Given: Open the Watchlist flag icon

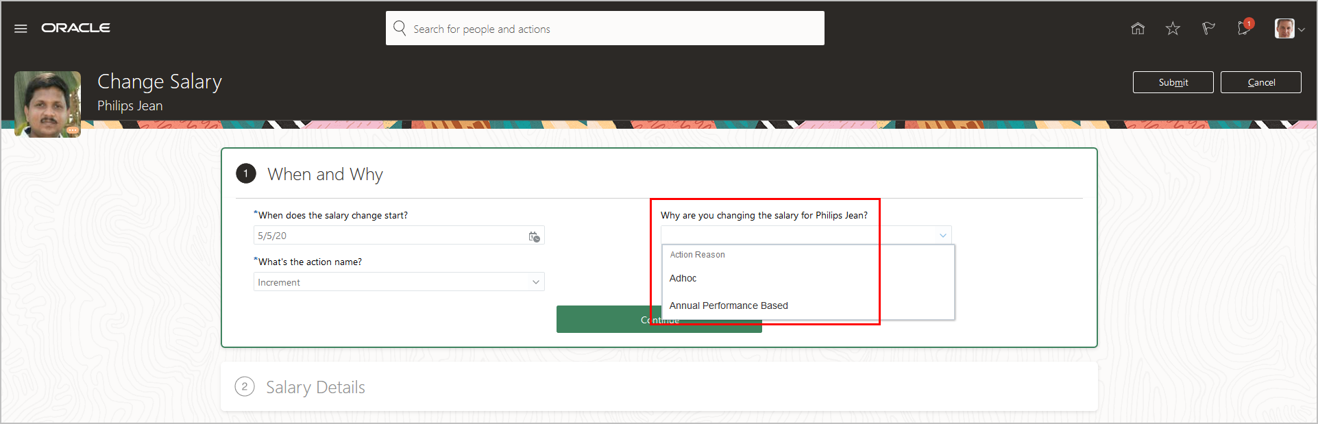Looking at the screenshot, I should (x=1208, y=28).
